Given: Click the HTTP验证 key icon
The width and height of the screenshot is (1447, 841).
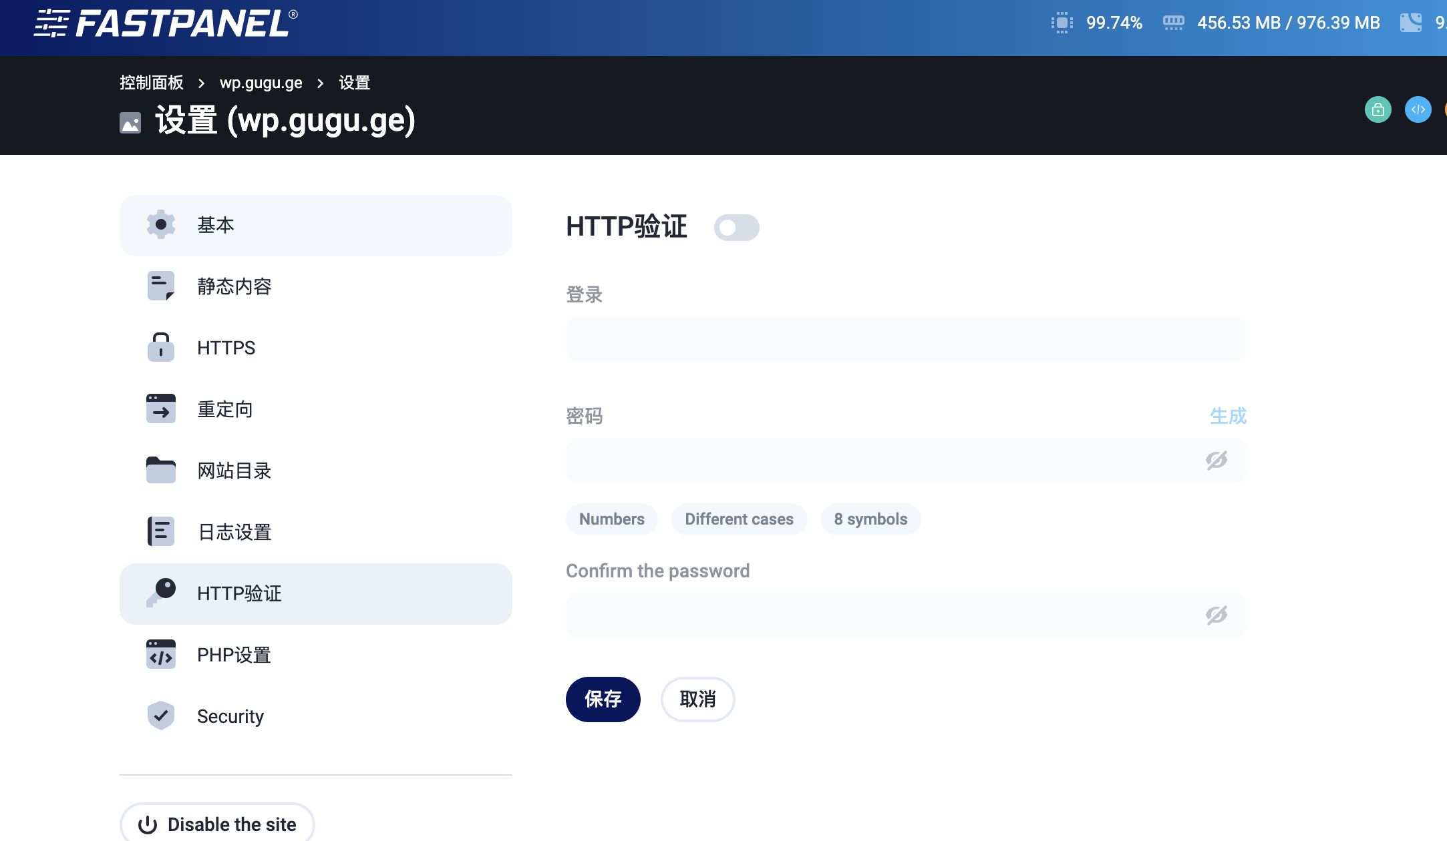Looking at the screenshot, I should (x=160, y=593).
